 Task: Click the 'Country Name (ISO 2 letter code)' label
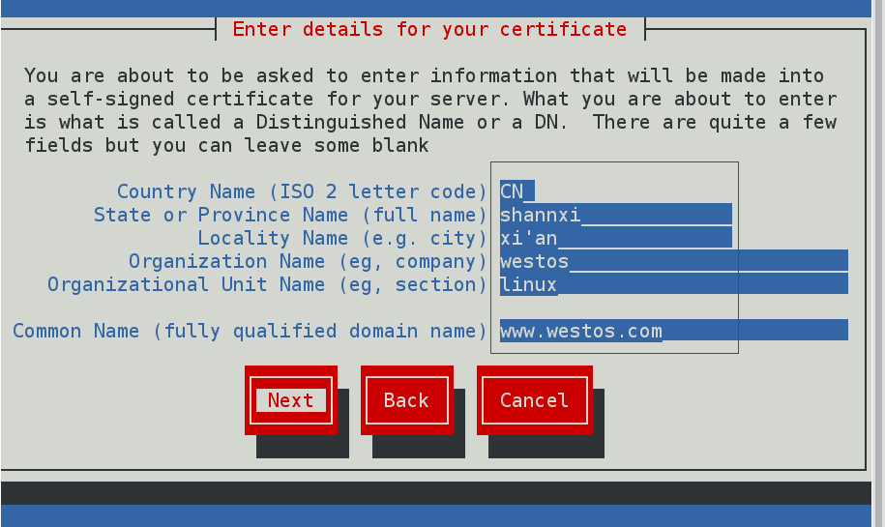(302, 191)
